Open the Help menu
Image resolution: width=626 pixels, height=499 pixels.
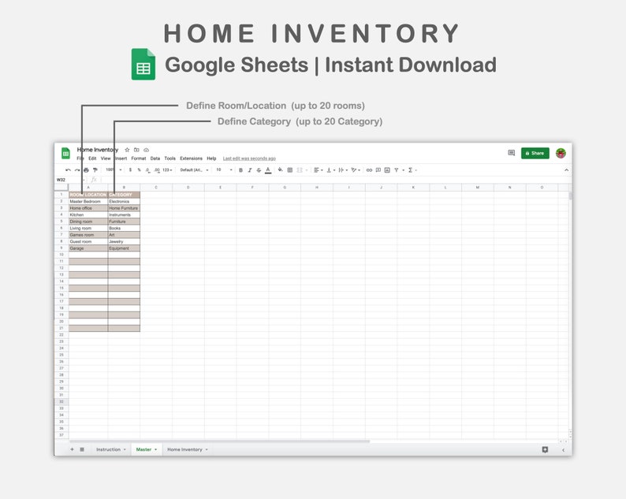point(211,158)
